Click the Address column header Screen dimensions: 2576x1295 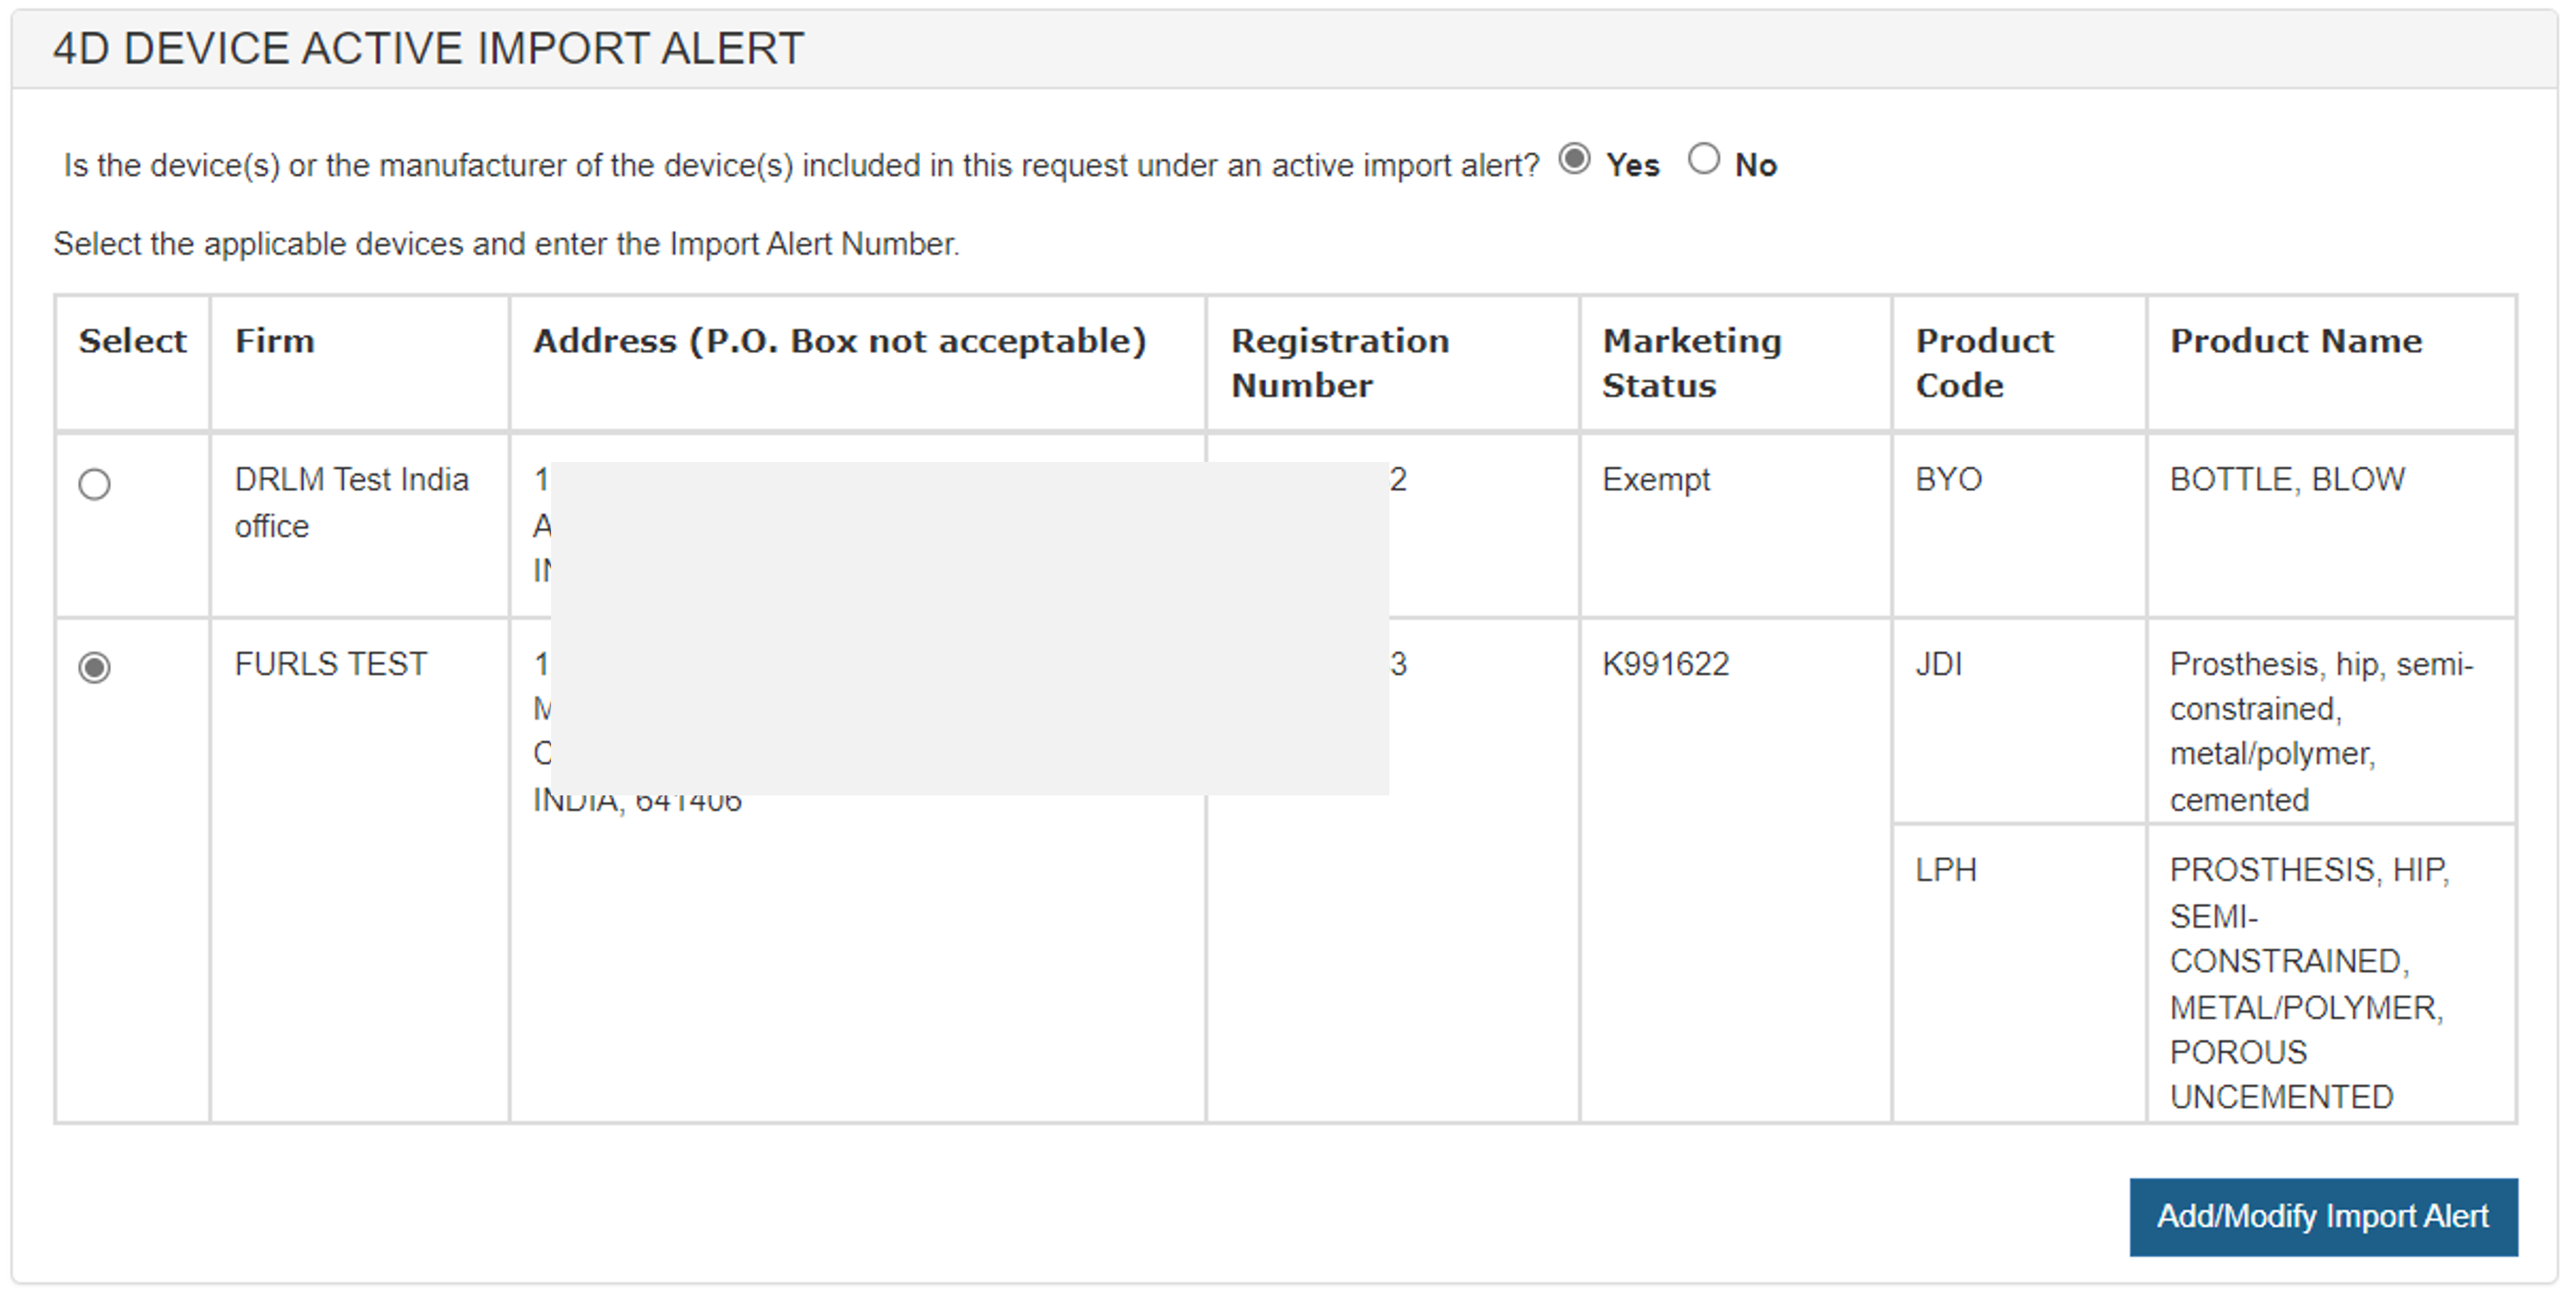point(839,341)
